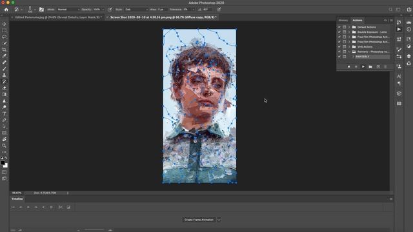Toggle dialog box for PAINTERLY action
This screenshot has height=232, width=413.
[344, 57]
